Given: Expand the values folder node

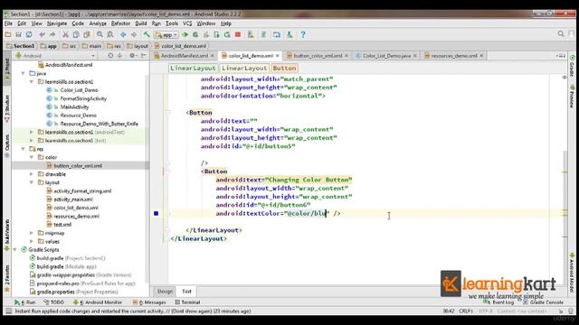Looking at the screenshot, I should click(x=32, y=241).
